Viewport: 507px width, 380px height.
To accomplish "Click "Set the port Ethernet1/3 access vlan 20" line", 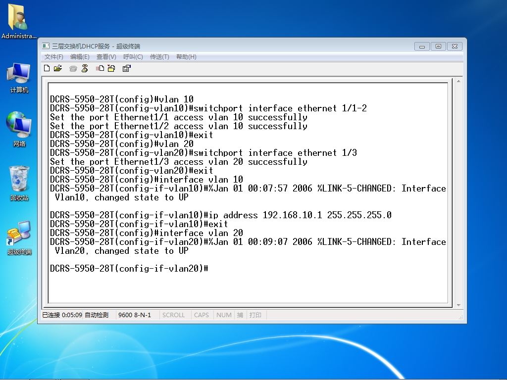I will (178, 162).
